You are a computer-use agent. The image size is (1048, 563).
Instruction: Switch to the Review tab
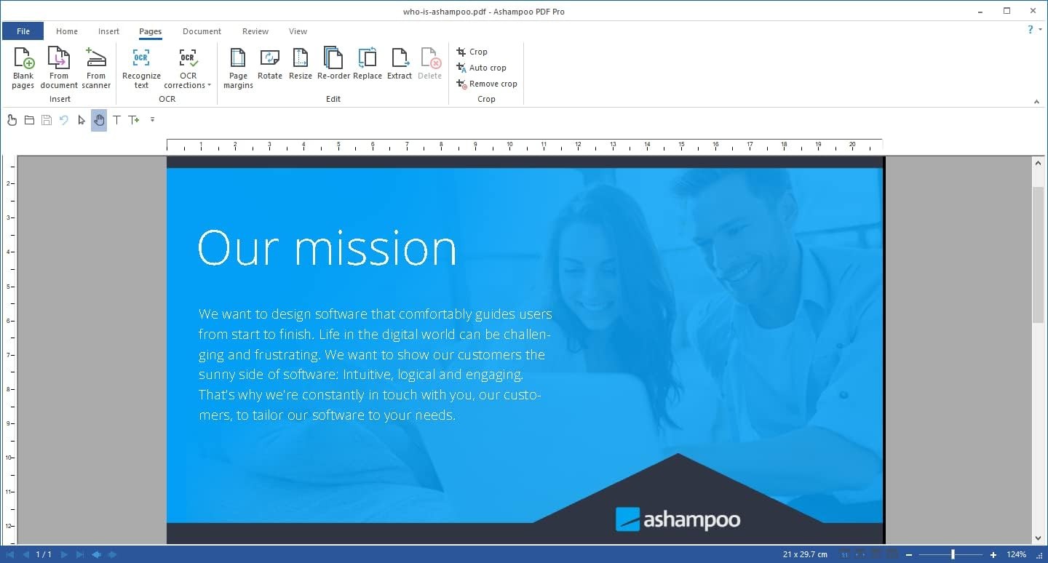[255, 31]
